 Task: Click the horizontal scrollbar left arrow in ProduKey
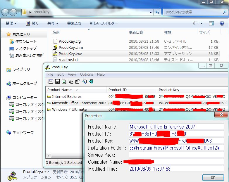click(x=48, y=156)
